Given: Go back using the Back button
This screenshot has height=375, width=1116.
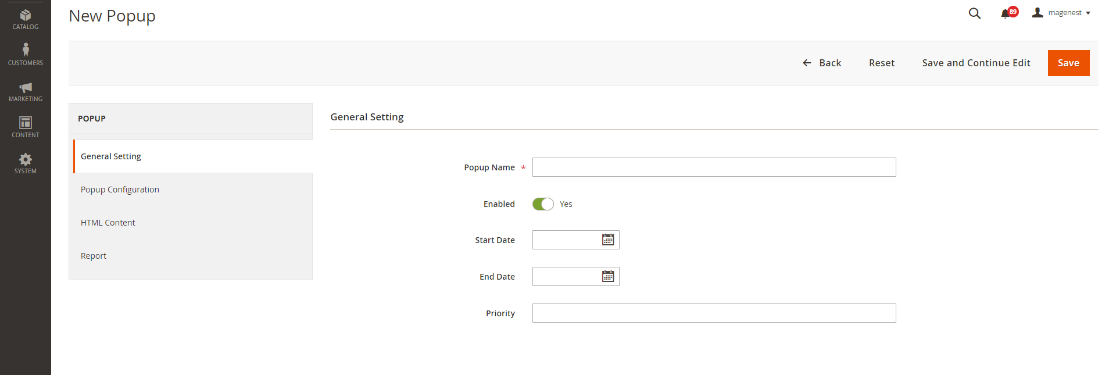Looking at the screenshot, I should coord(822,63).
